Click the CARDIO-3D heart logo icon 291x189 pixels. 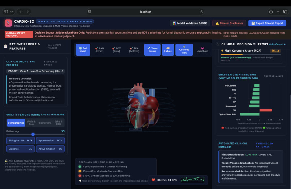coord(8,23)
